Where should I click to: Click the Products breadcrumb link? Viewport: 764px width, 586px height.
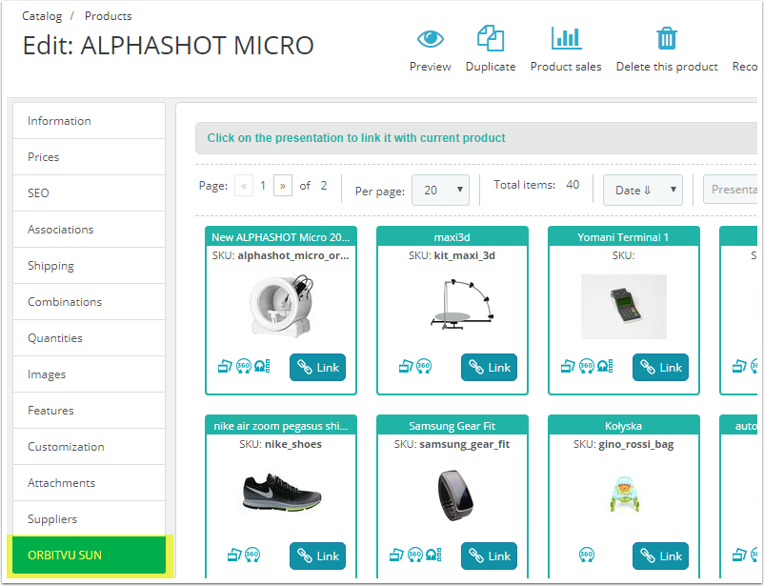coord(109,16)
